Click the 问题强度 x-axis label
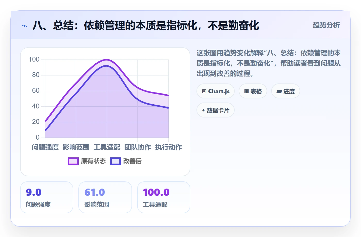The width and height of the screenshot is (361, 237). point(45,147)
